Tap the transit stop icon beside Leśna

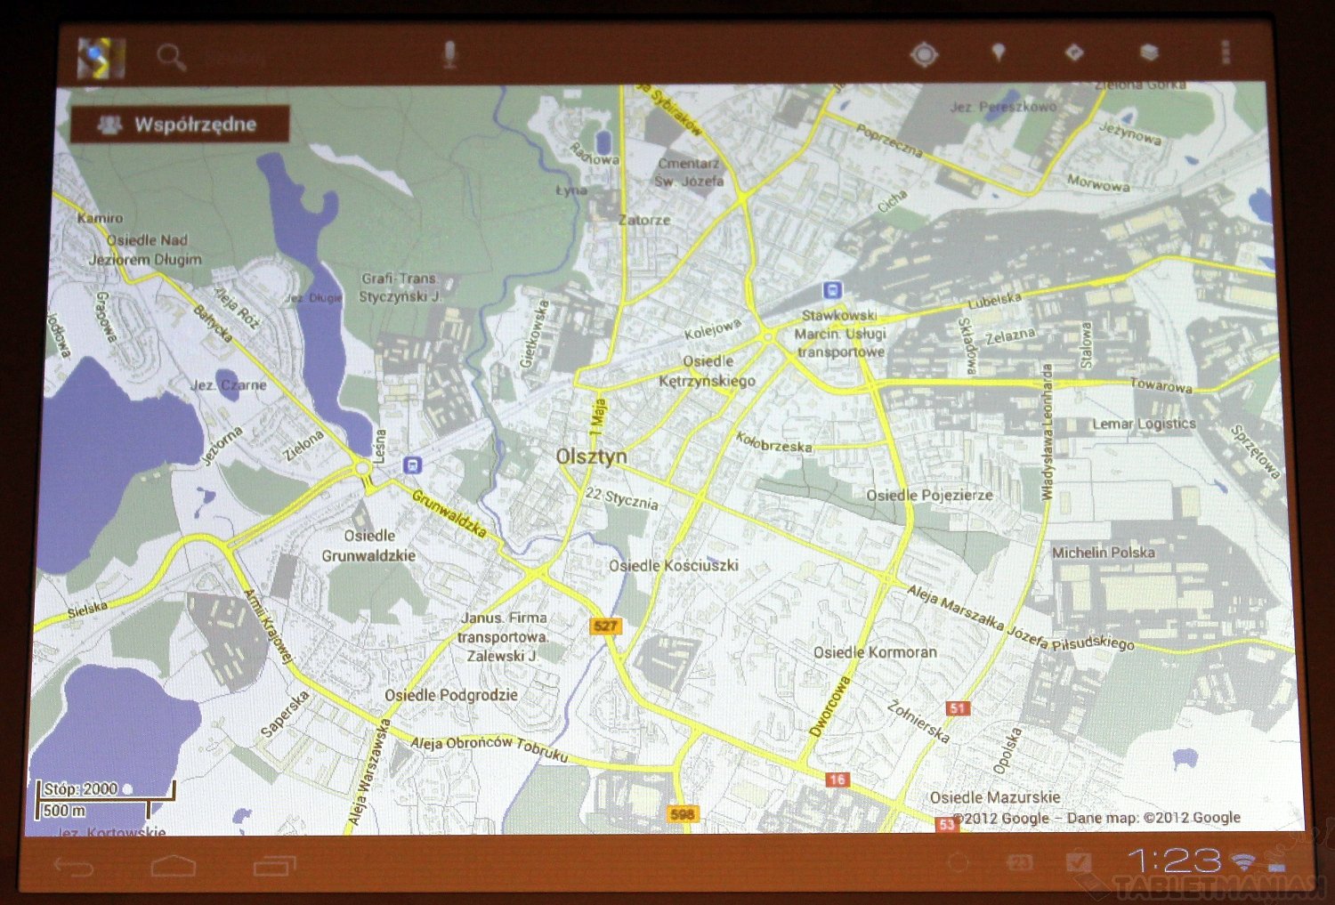411,465
